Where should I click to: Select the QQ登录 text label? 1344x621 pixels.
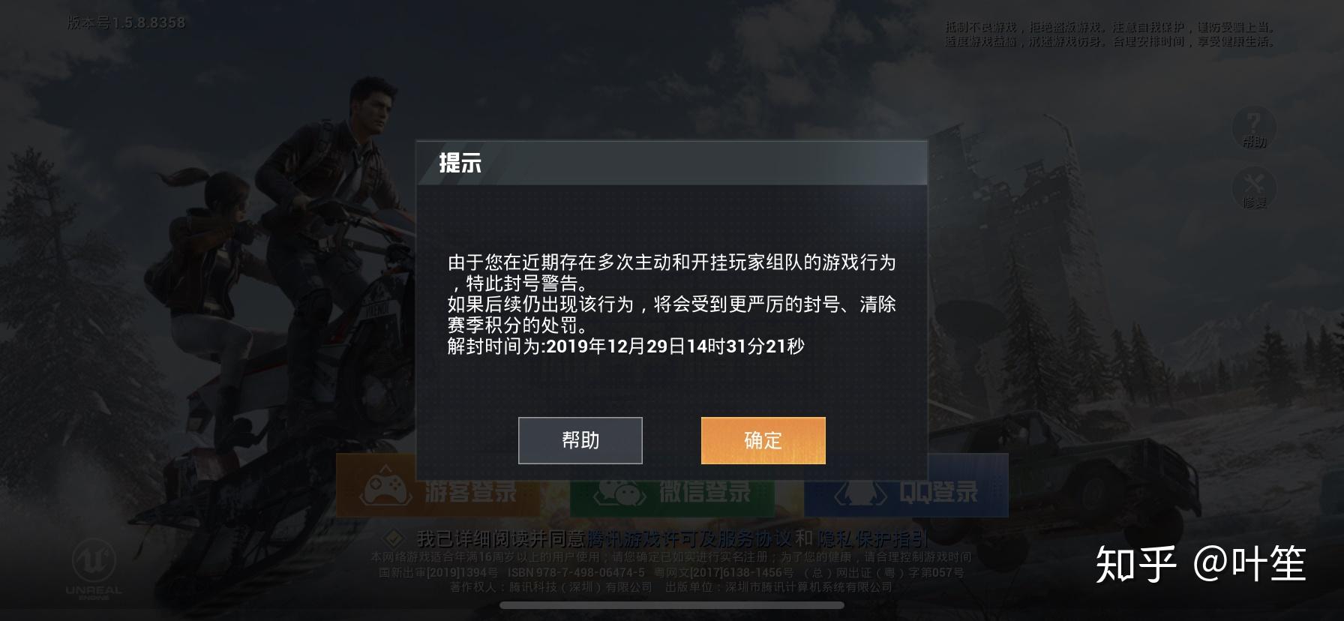click(x=938, y=492)
